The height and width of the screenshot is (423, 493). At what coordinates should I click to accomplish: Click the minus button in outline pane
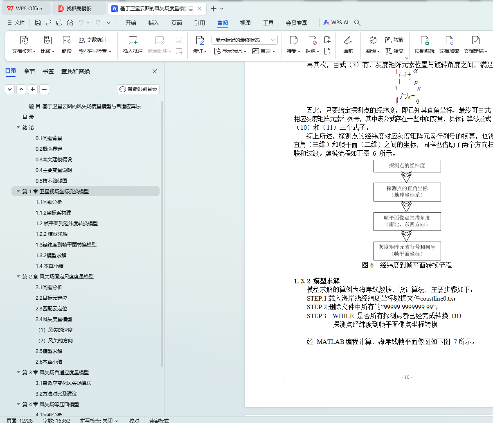[x=44, y=89]
